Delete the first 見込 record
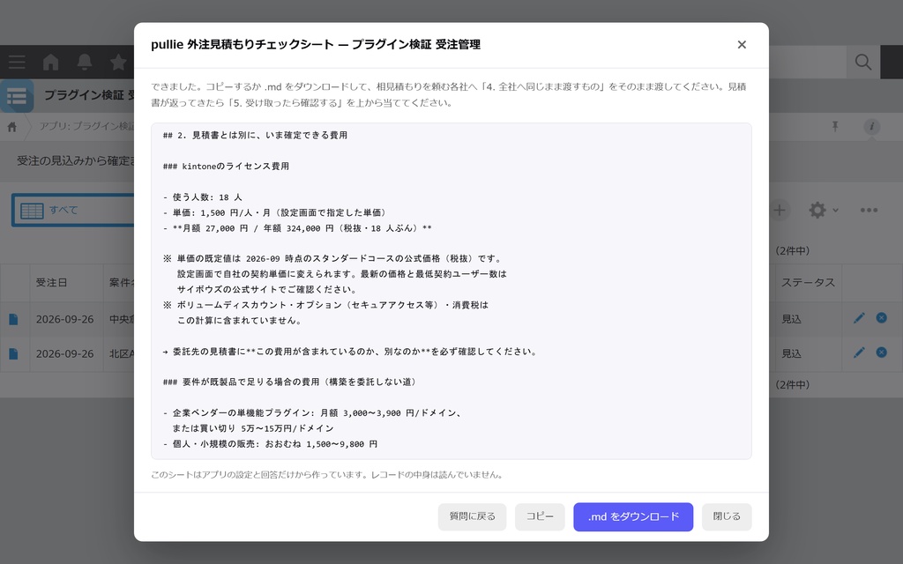Screen dimensions: 903x564 [881, 317]
